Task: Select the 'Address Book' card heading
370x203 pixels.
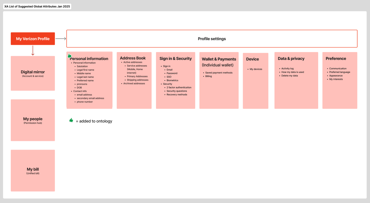Action: [133, 58]
